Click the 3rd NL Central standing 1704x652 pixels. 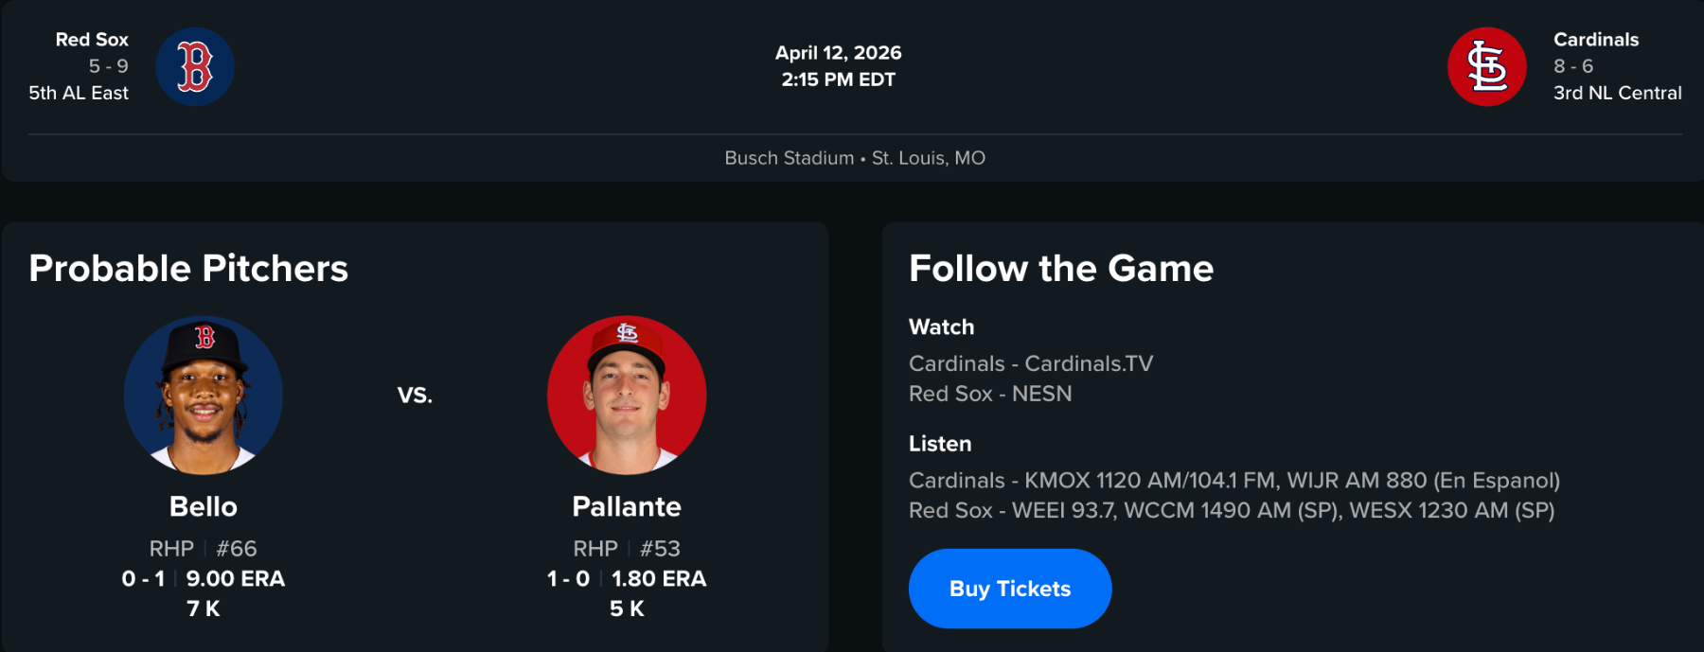pos(1617,93)
